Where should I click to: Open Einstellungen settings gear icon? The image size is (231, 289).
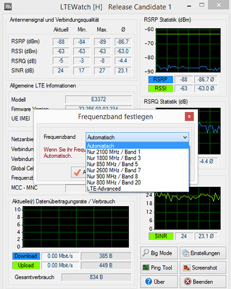pyautogui.click(x=185, y=253)
